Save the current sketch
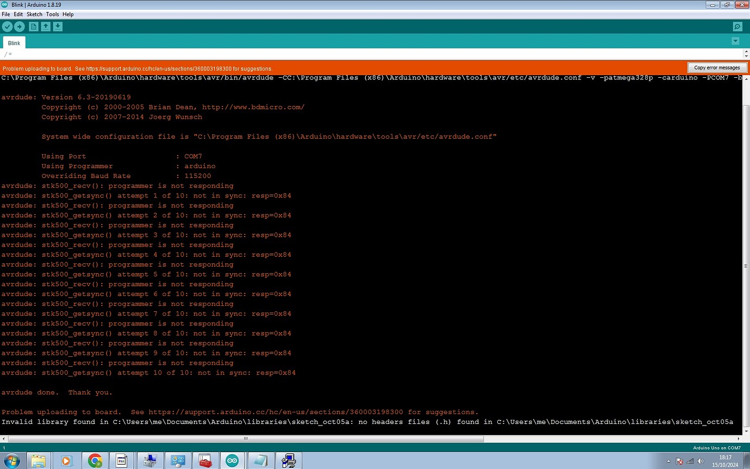Image resolution: width=750 pixels, height=469 pixels. [58, 26]
